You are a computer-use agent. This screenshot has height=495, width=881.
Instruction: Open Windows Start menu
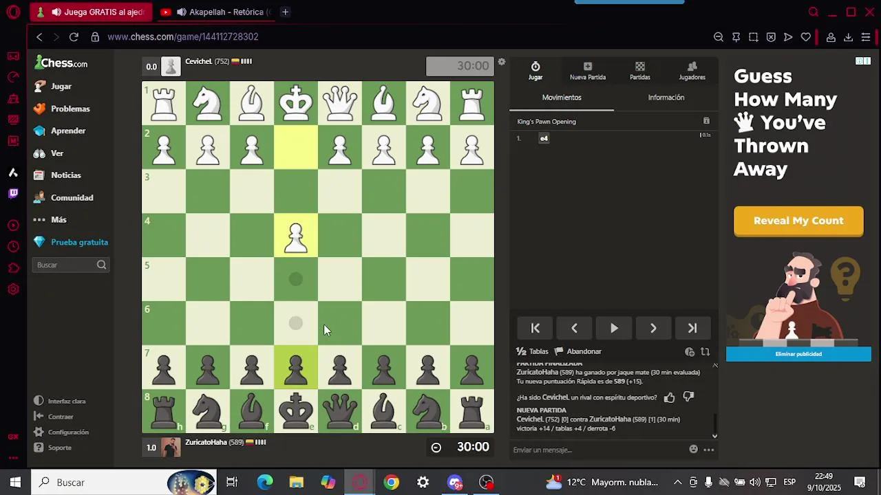coord(15,482)
